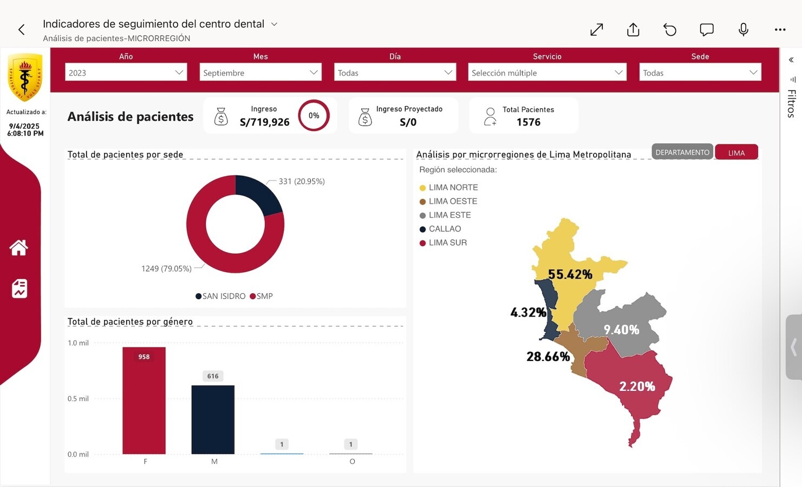Open the comments bubble icon
The height and width of the screenshot is (487, 802).
point(706,30)
